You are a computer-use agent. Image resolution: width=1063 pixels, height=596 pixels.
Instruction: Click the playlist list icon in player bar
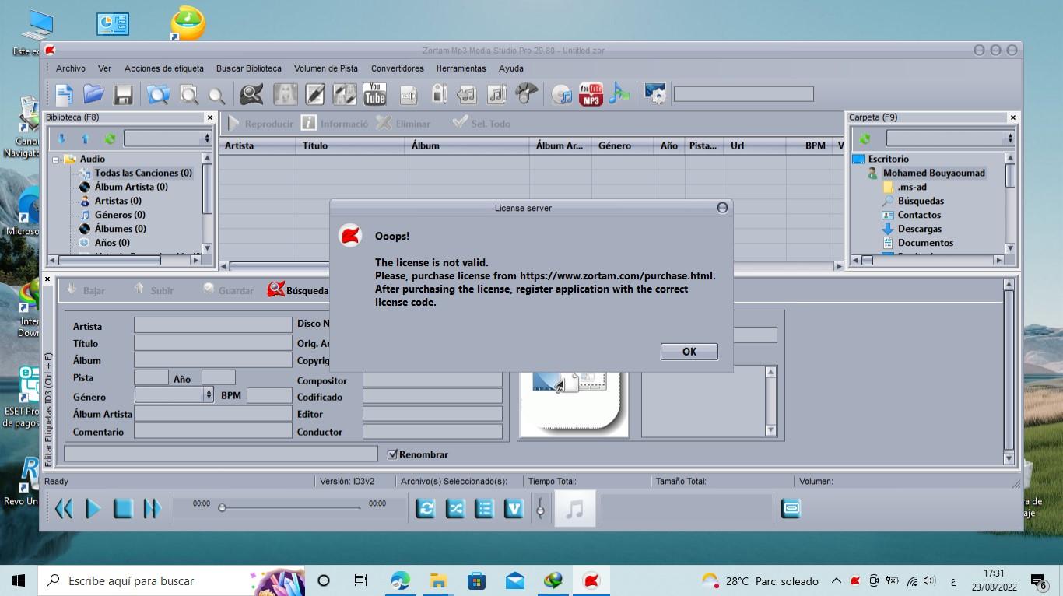[485, 509]
